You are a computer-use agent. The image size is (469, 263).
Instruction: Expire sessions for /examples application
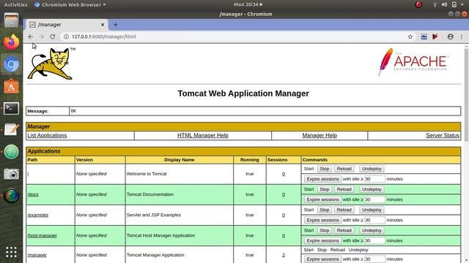point(322,220)
